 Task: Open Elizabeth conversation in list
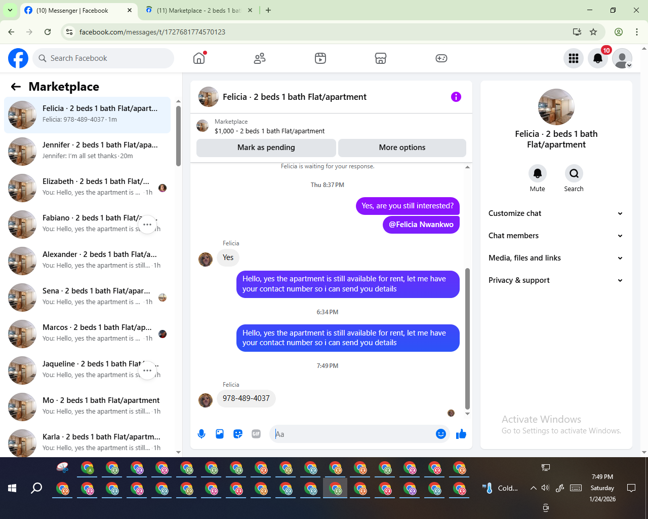[88, 188]
